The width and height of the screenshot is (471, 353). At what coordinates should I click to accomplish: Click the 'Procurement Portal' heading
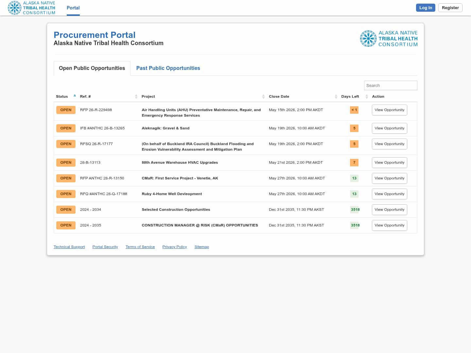coord(95,35)
